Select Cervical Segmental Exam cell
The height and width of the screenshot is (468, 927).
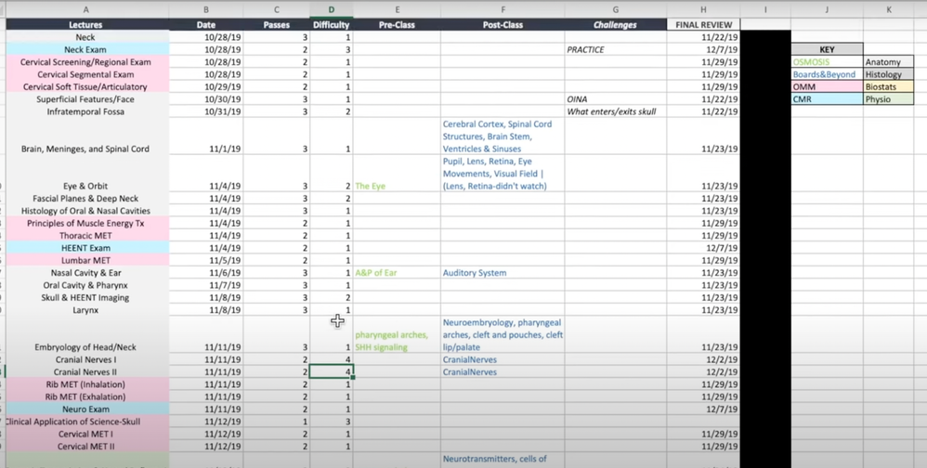tap(86, 74)
